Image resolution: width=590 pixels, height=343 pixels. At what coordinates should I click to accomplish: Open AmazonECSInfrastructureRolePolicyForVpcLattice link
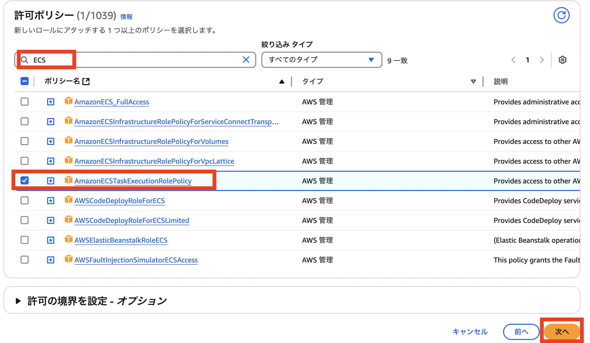(154, 161)
